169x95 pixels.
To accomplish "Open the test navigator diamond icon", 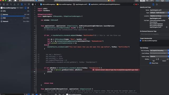I will pyautogui.click(x=18, y=4).
